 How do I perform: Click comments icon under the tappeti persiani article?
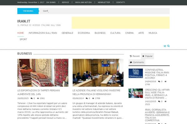click(x=31, y=98)
